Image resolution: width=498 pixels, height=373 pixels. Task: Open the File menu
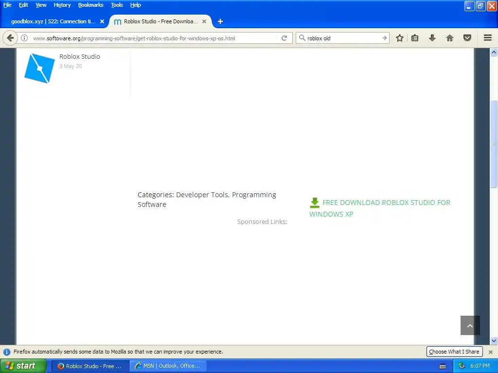(7, 5)
